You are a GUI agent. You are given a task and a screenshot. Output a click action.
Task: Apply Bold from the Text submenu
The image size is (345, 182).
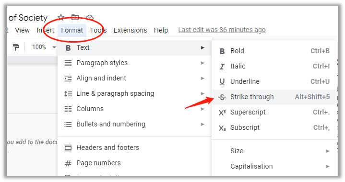pyautogui.click(x=274, y=51)
